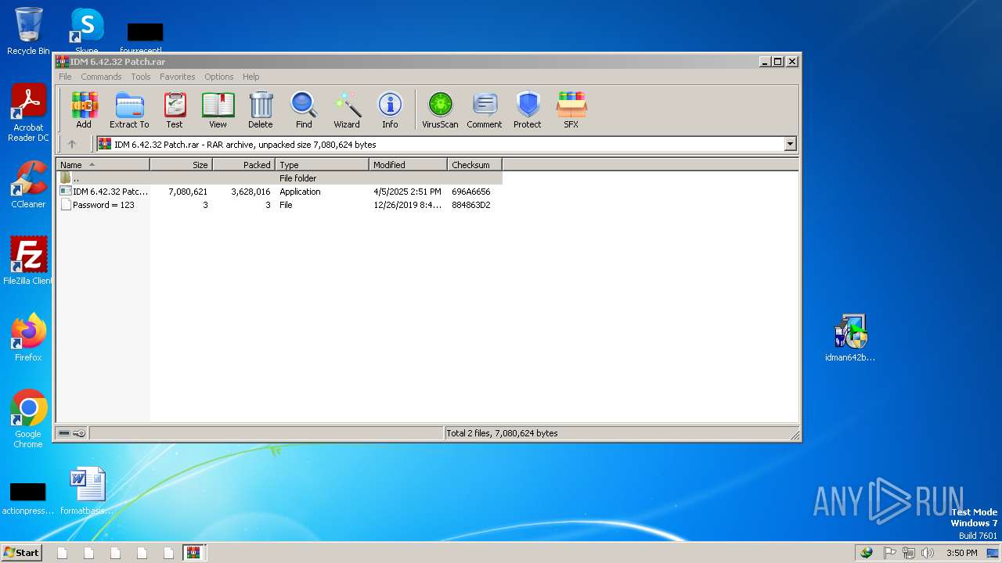1002x563 pixels.
Task: Click the WinRAR title bar icon
Action: 63,61
